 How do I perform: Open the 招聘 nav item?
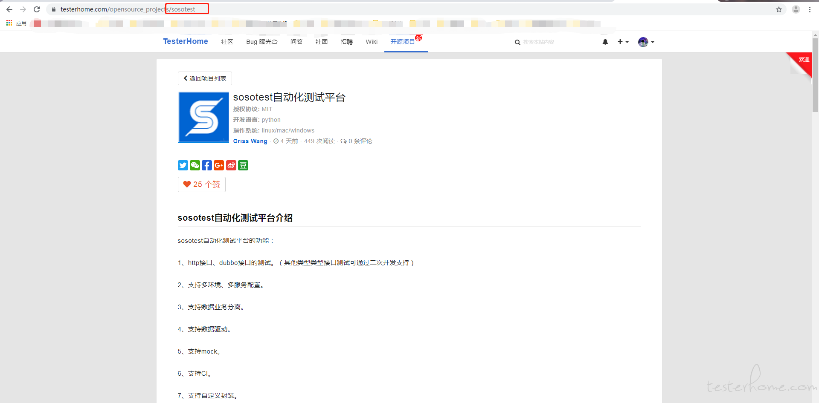[x=347, y=42]
